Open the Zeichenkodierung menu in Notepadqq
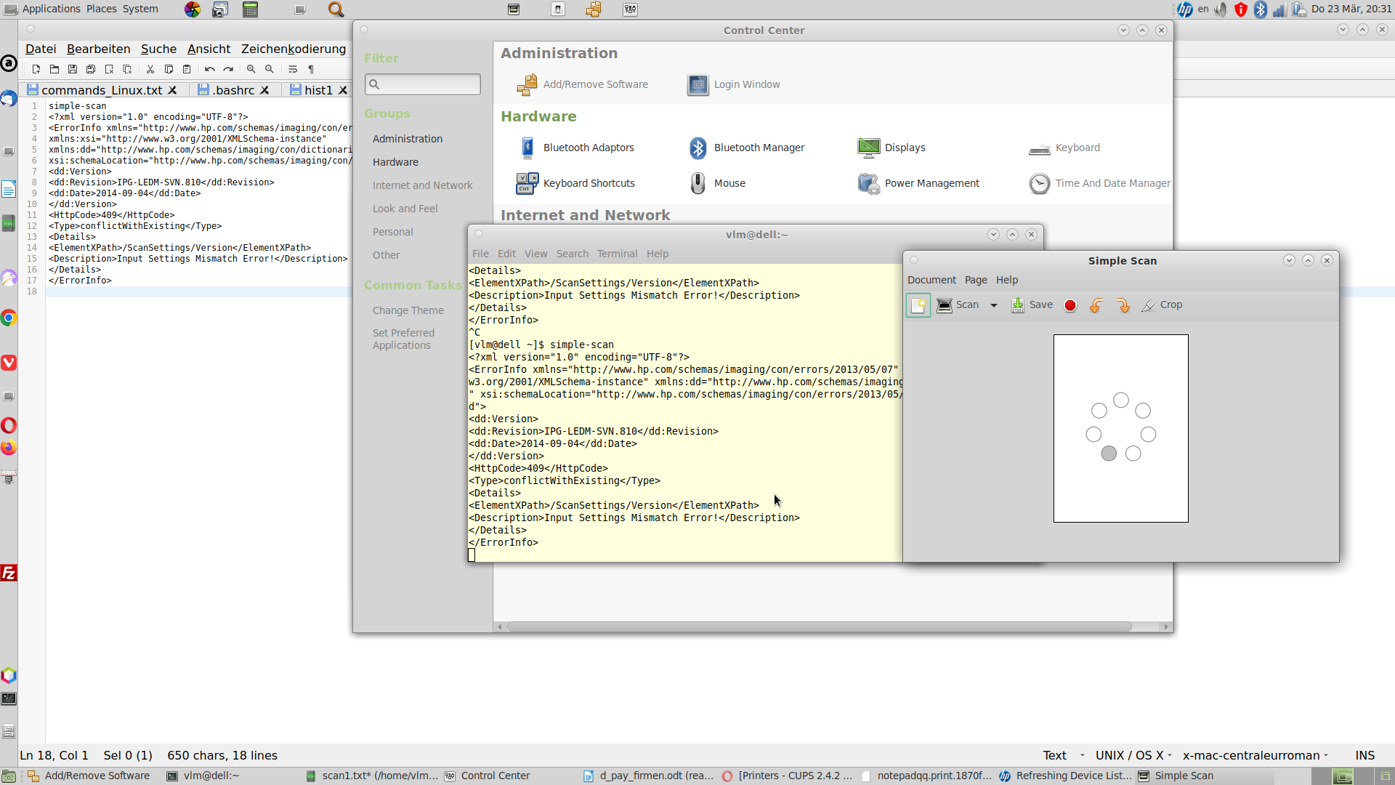The height and width of the screenshot is (785, 1395). click(294, 49)
